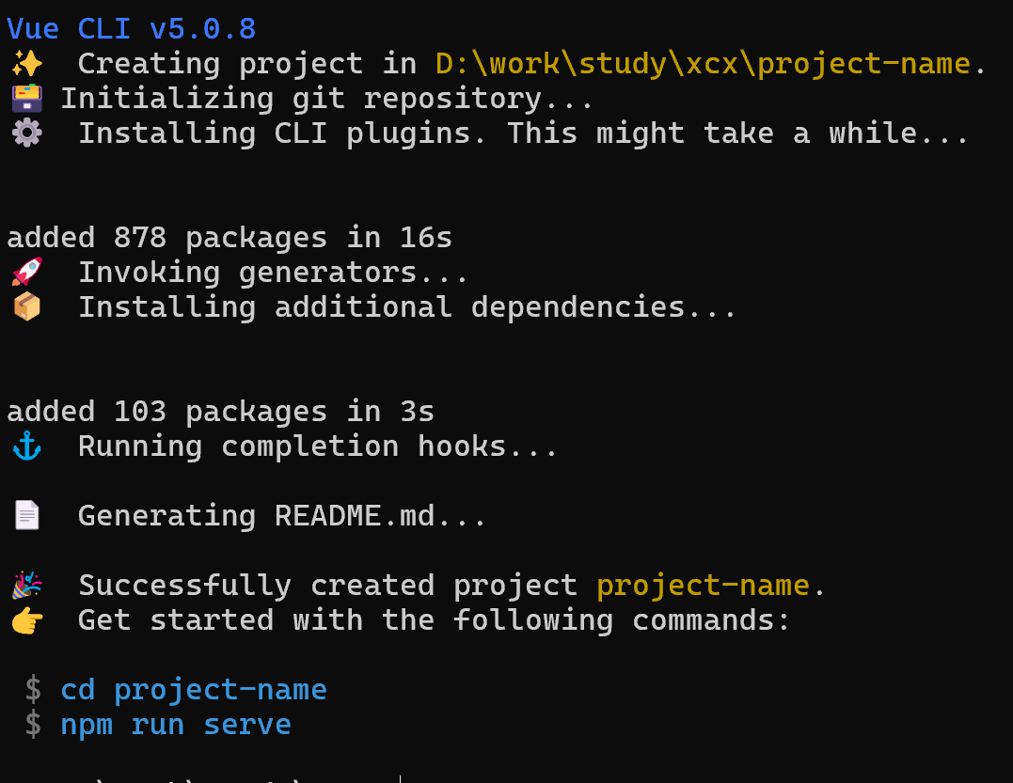Image resolution: width=1013 pixels, height=783 pixels.
Task: Click the 'Vue CLI v5.0.8' header text
Action: coord(131,30)
